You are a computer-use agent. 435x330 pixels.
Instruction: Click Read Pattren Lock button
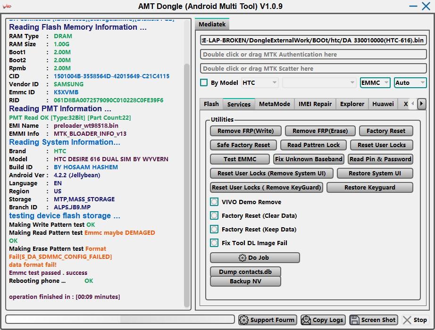pyautogui.click(x=313, y=145)
